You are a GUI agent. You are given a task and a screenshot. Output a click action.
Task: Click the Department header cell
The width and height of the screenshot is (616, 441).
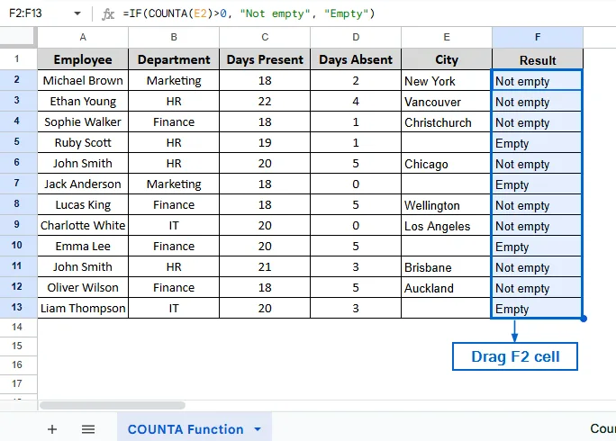(x=174, y=59)
